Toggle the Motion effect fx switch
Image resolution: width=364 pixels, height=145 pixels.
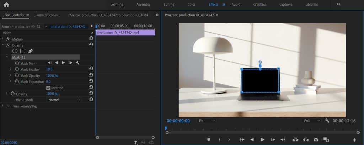pyautogui.click(x=8, y=39)
